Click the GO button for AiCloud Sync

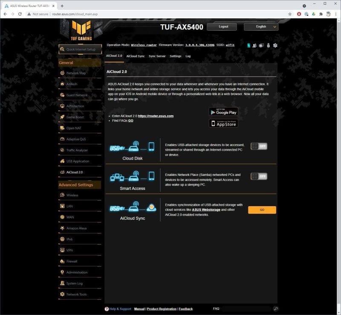[262, 210]
